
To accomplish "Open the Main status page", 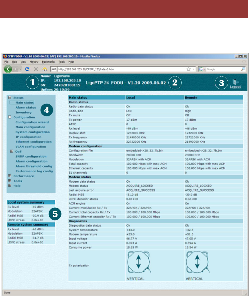I will coord(25,102).
